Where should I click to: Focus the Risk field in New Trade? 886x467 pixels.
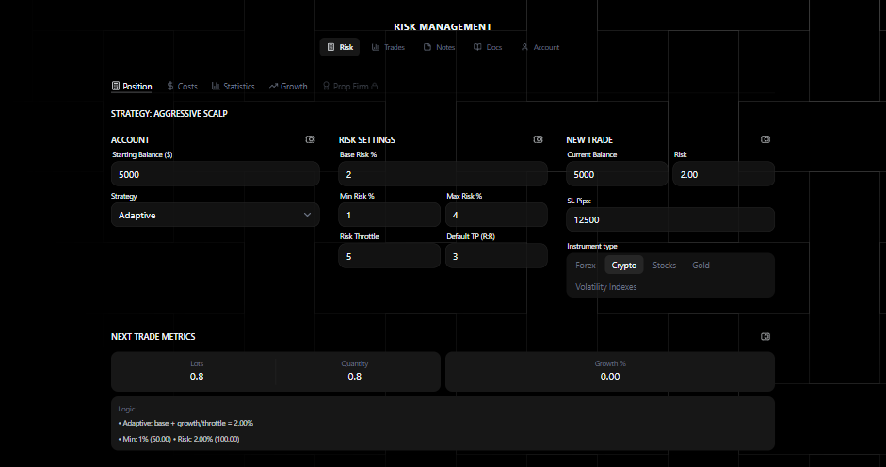click(x=724, y=174)
